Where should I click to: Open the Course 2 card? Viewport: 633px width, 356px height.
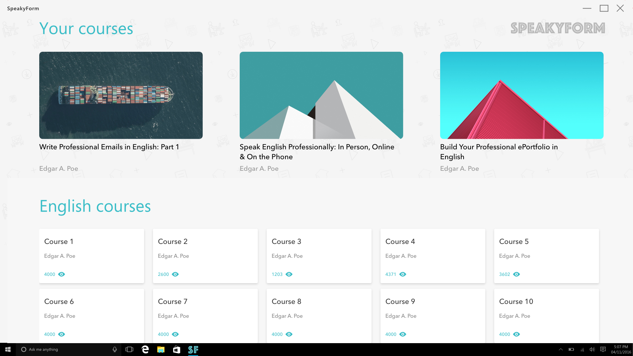pos(205,256)
